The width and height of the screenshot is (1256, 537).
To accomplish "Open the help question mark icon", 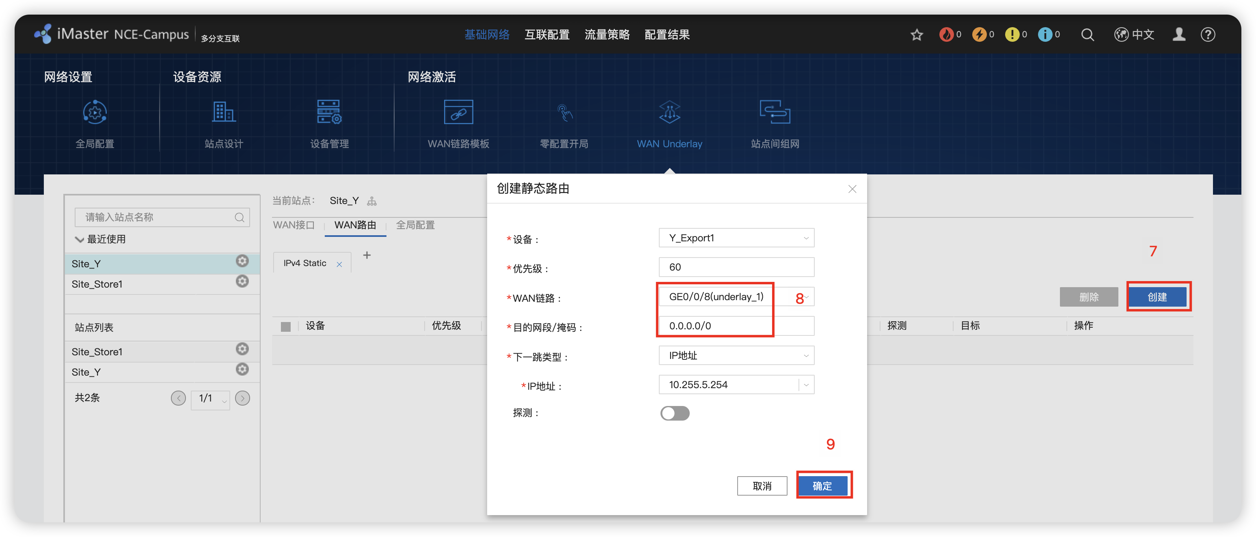I will (1207, 35).
